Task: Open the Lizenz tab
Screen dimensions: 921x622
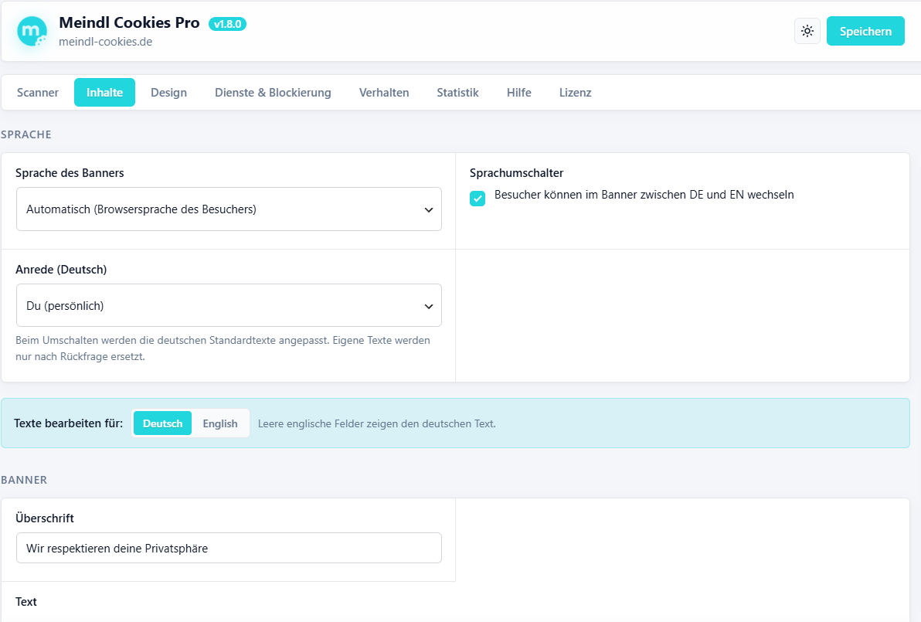Action: [575, 92]
